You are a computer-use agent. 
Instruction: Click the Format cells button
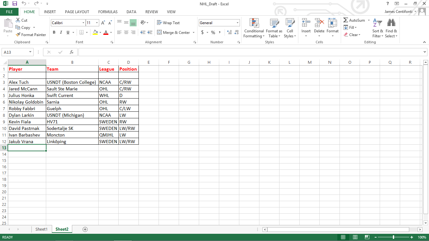point(333,28)
